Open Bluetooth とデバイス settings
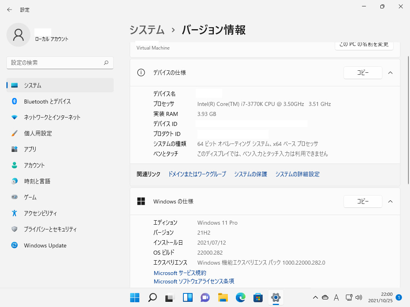 (47, 102)
